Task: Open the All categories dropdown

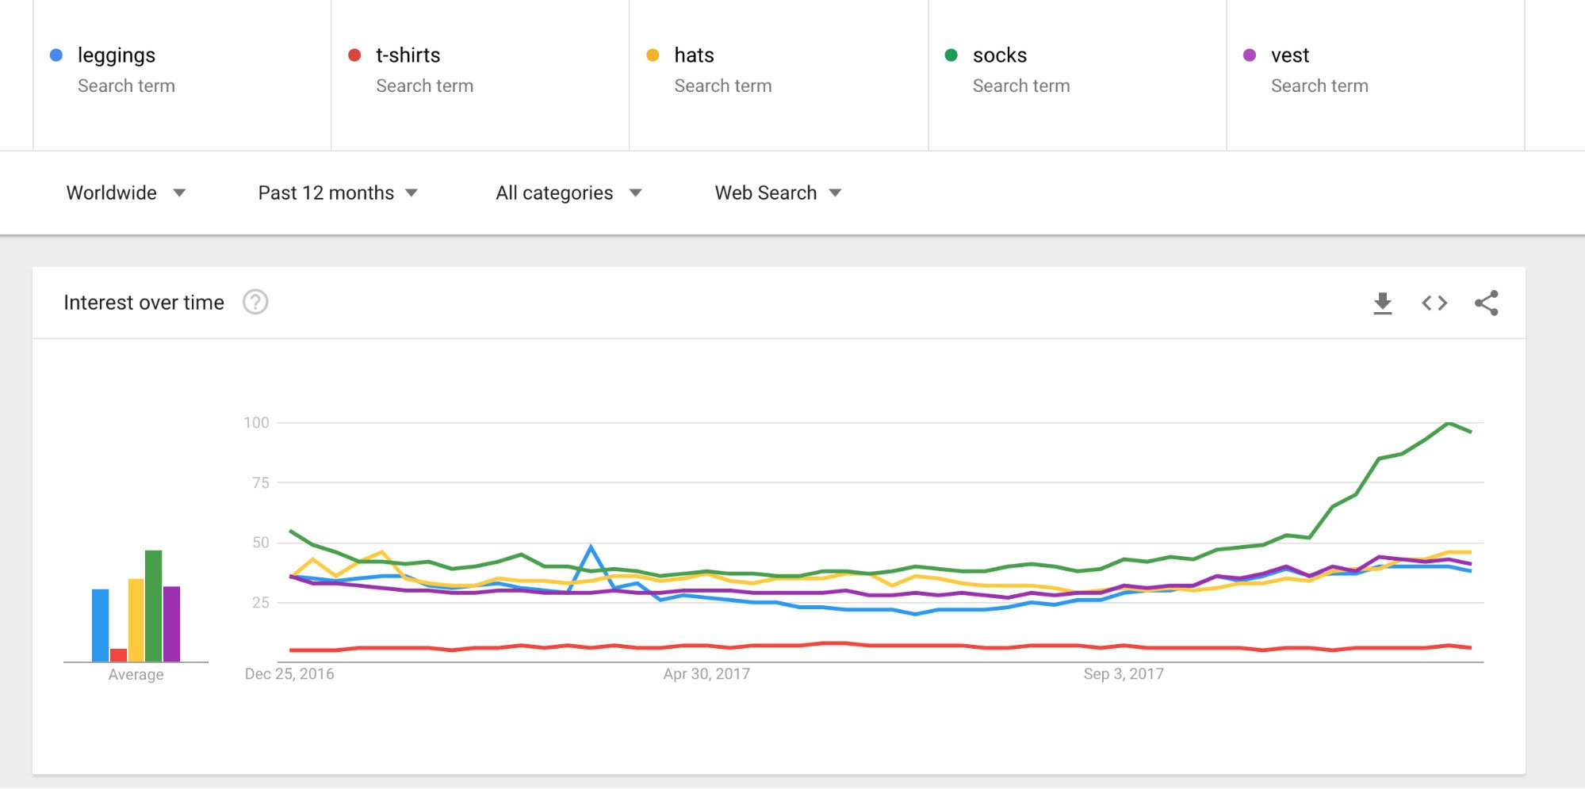Action: pos(569,192)
